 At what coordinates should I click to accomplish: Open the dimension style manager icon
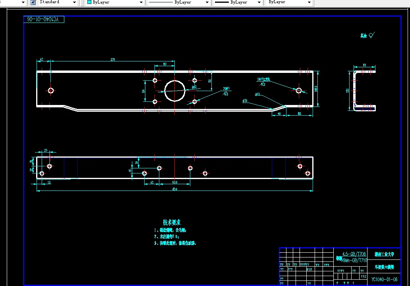[33, 2]
